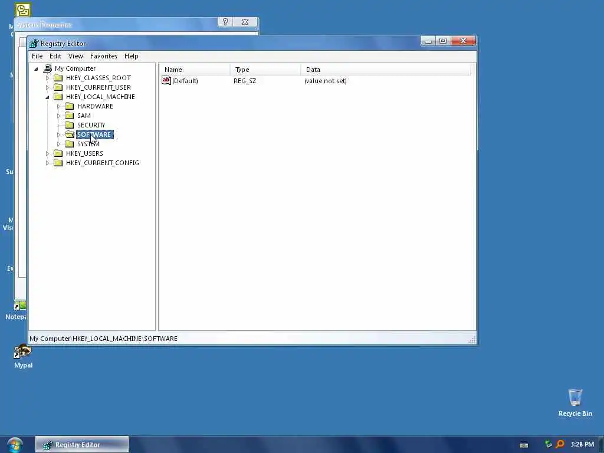This screenshot has height=453, width=604.
Task: Open the Edit menu
Action: click(55, 56)
